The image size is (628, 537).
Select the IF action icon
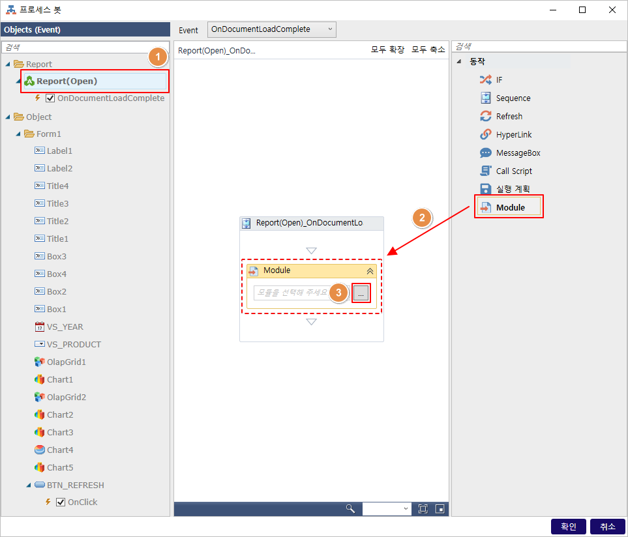tap(486, 80)
